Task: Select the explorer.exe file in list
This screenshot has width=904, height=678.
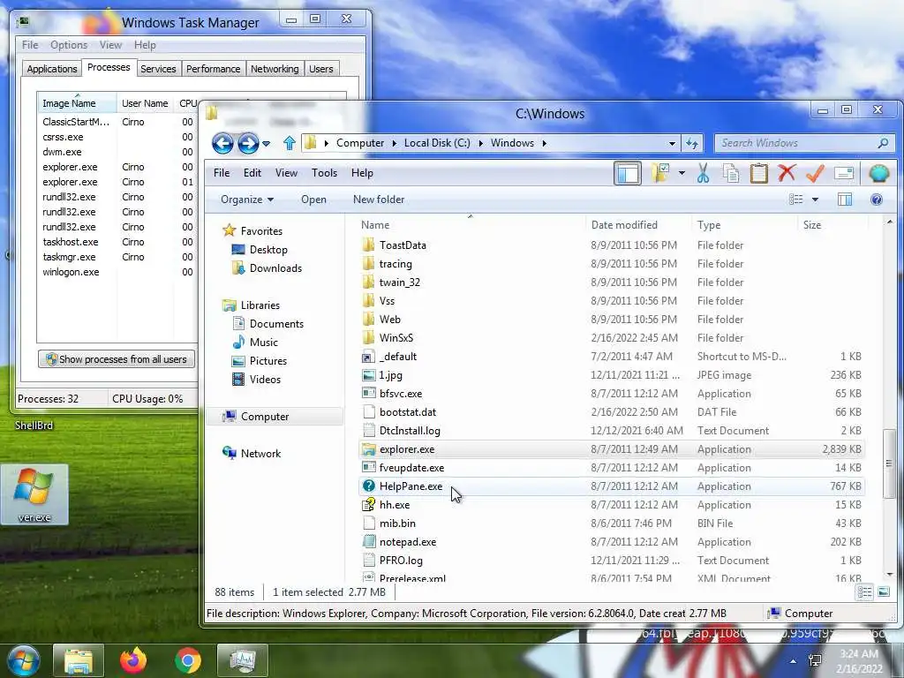Action: (x=611, y=449)
